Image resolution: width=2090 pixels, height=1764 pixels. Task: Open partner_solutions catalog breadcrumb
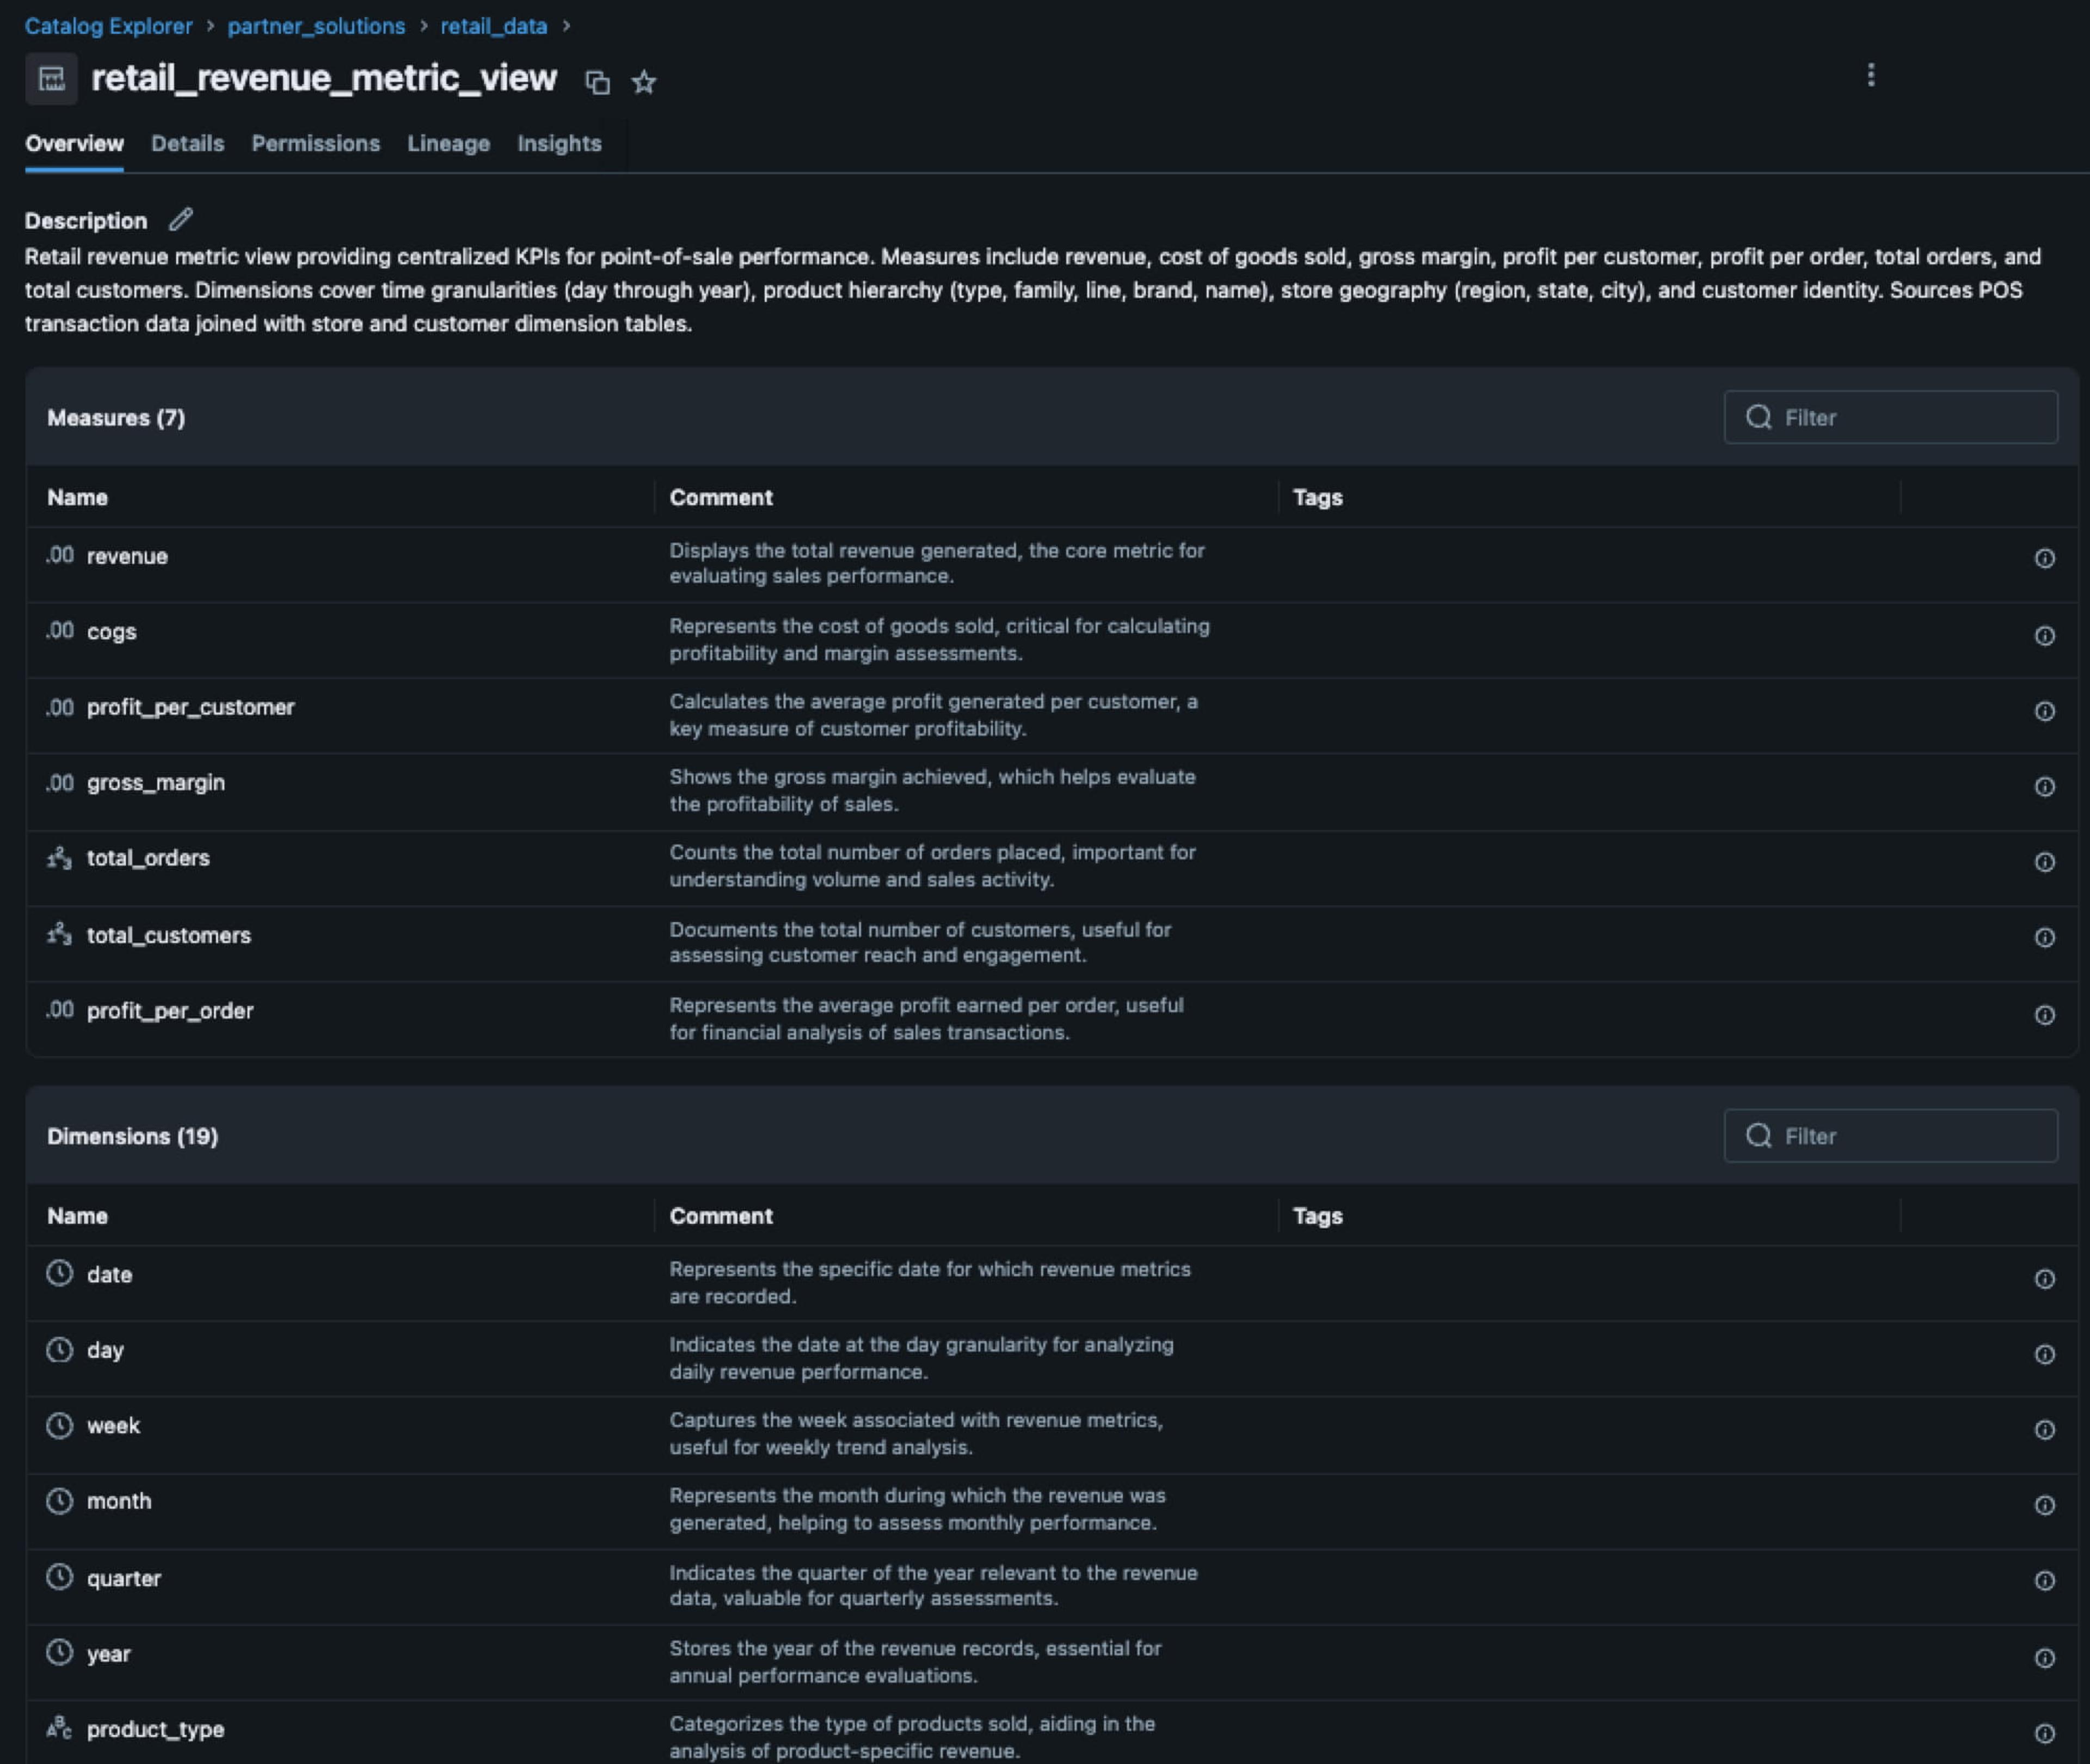coord(316,26)
